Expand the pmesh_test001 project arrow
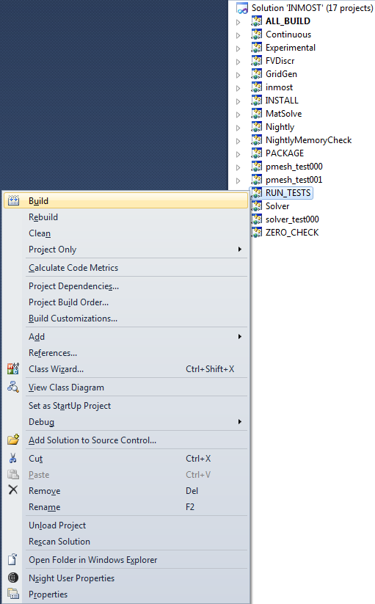The height and width of the screenshot is (604, 375). (239, 181)
